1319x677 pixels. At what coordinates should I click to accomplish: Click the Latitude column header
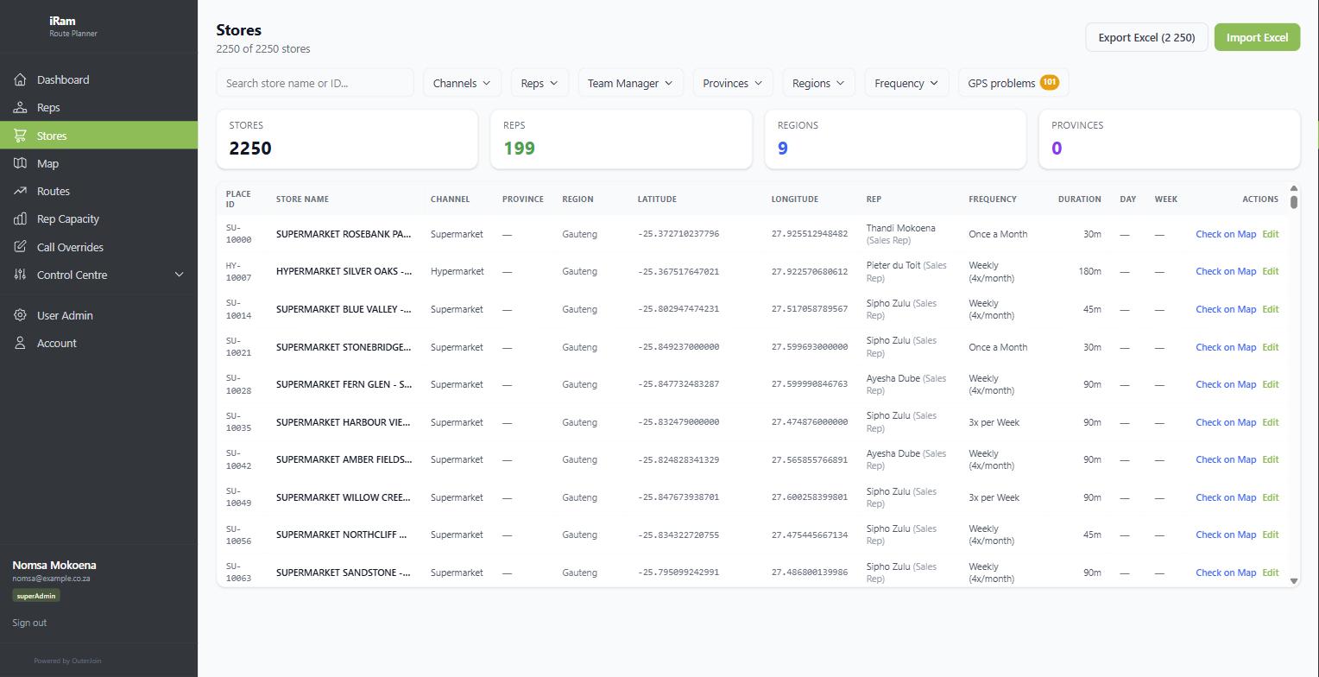(657, 199)
